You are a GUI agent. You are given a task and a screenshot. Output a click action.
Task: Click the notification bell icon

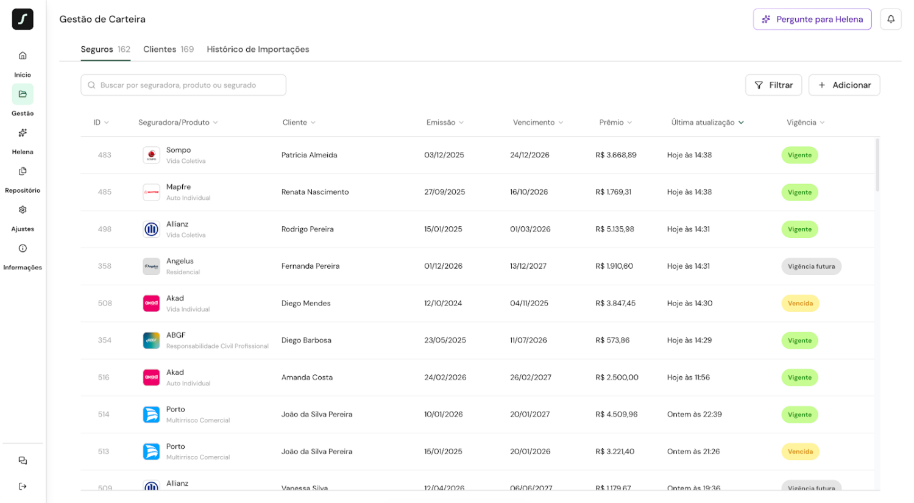(x=890, y=20)
